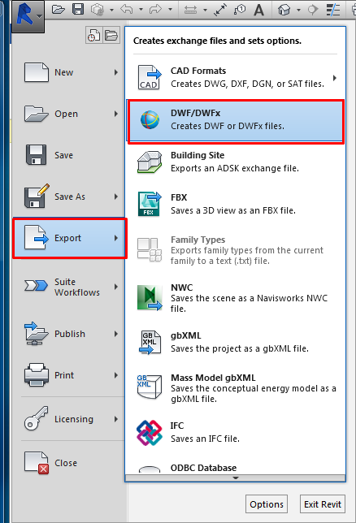Show the Recent Documents list icon
The width and height of the screenshot is (356, 523).
coord(93,35)
